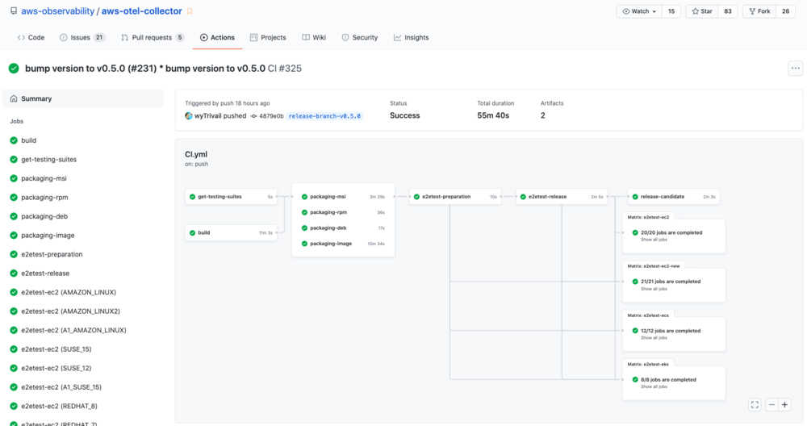807x426 pixels.
Task: Open e2etest-ec2 (SUSE_12) job
Action: point(56,369)
